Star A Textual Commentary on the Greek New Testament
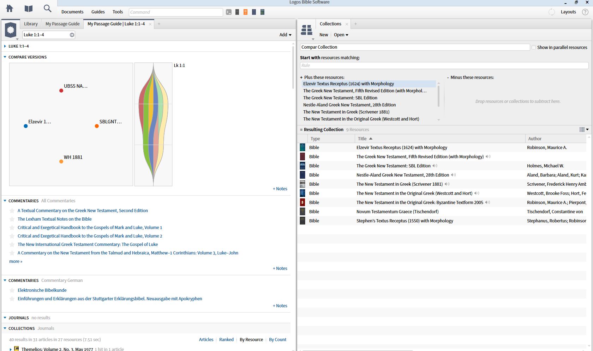Image resolution: width=593 pixels, height=351 pixels. (x=12, y=211)
